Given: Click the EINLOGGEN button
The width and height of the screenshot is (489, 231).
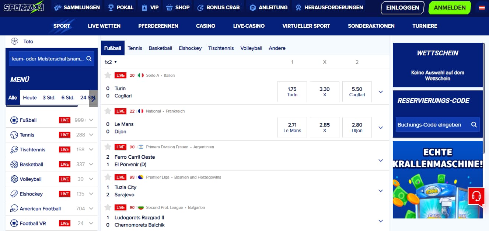Looking at the screenshot, I should (402, 7).
